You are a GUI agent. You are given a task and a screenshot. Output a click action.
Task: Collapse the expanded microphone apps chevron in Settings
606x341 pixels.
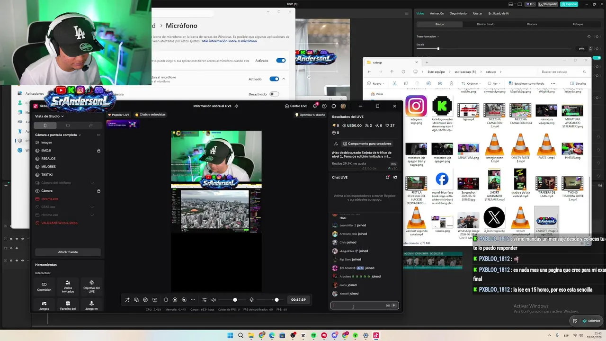[284, 79]
